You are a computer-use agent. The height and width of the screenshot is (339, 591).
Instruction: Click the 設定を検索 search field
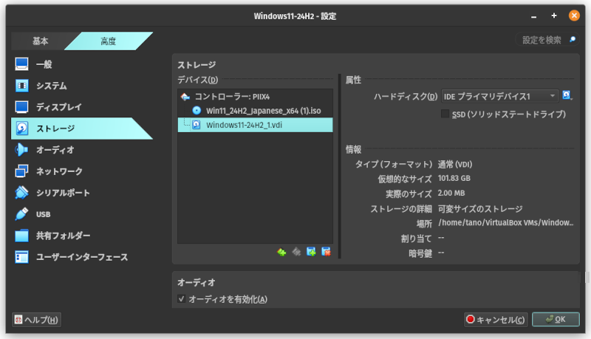click(545, 40)
